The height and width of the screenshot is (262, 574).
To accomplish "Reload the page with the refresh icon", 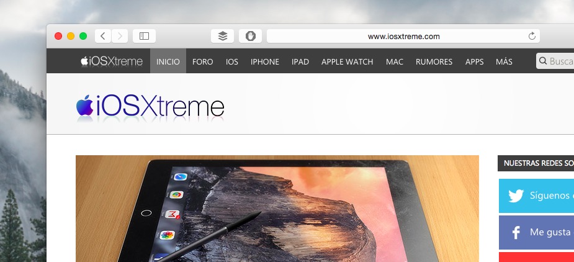I will click(x=532, y=36).
